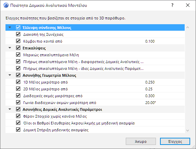196x149 pixels.
Task: Open help via the question mark button
Action: 172,5
